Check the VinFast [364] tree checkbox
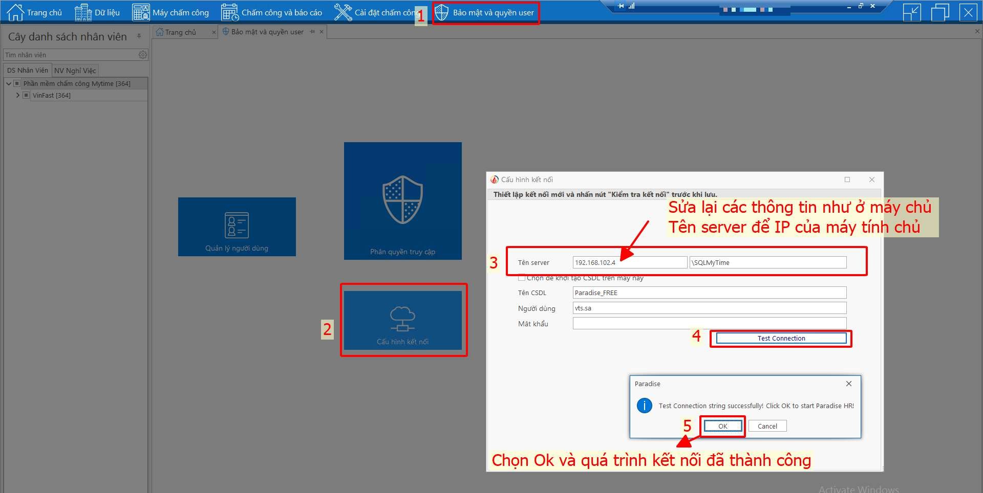 [x=27, y=95]
